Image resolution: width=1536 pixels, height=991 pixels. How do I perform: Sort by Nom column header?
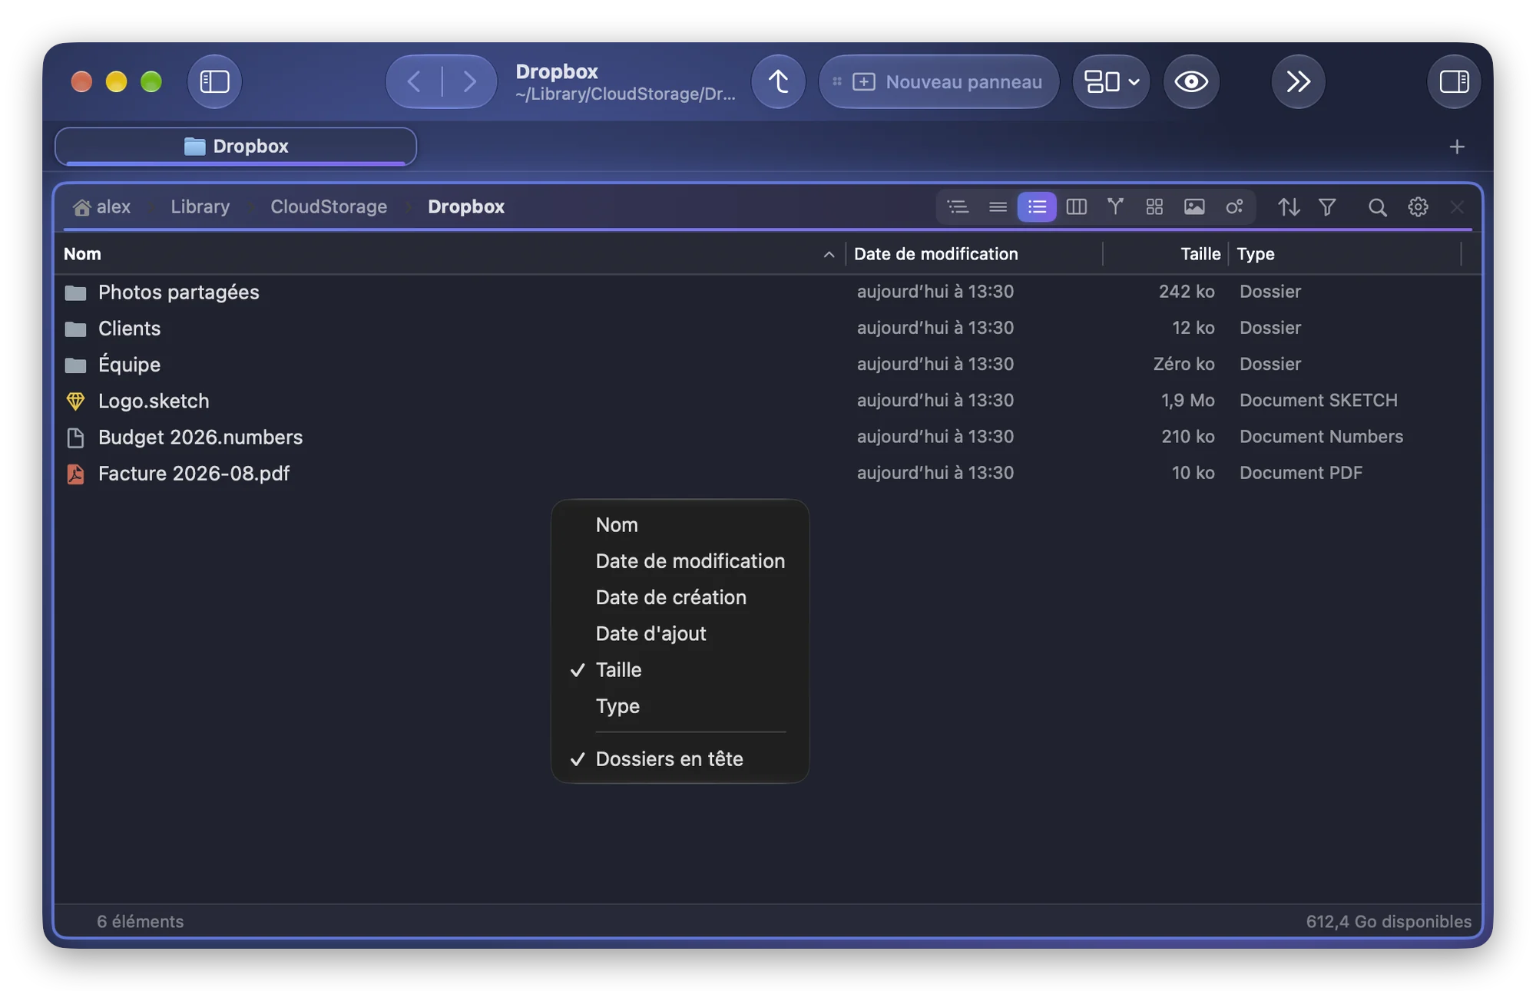click(450, 254)
